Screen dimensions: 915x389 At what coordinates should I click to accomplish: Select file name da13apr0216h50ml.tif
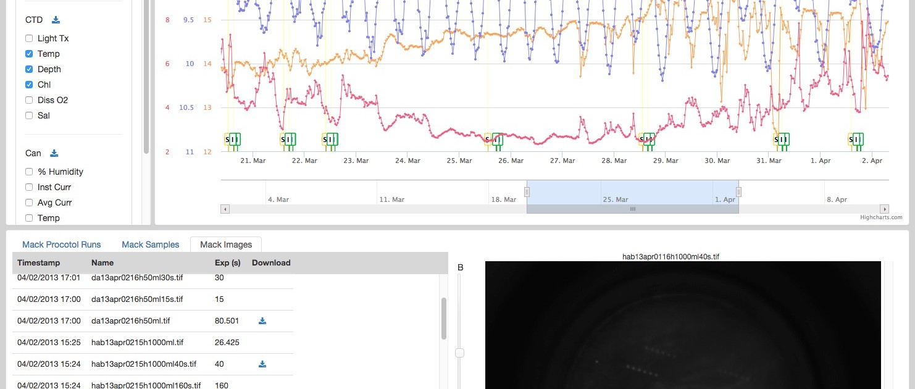coord(130,321)
